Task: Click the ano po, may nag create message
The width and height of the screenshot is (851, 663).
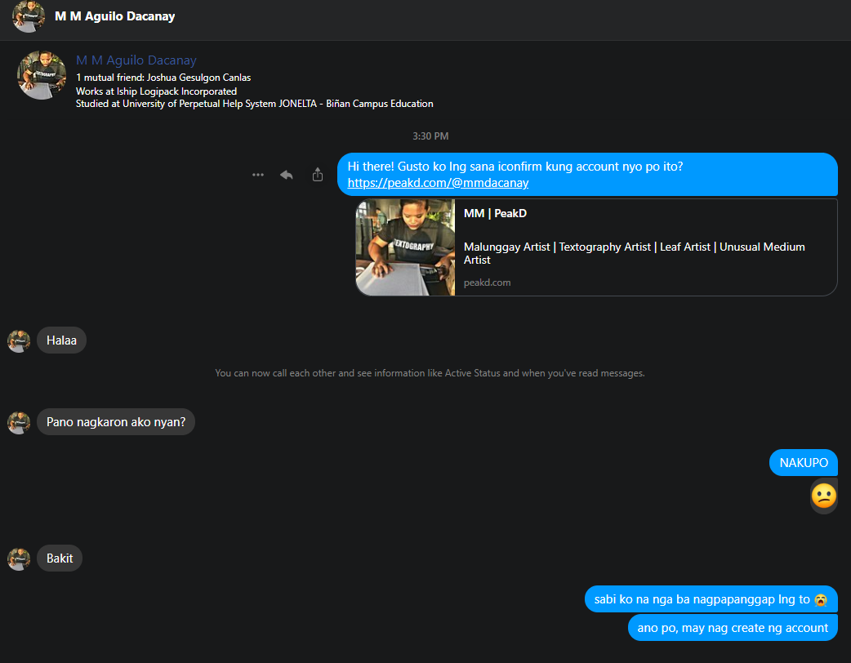Action: (x=732, y=628)
